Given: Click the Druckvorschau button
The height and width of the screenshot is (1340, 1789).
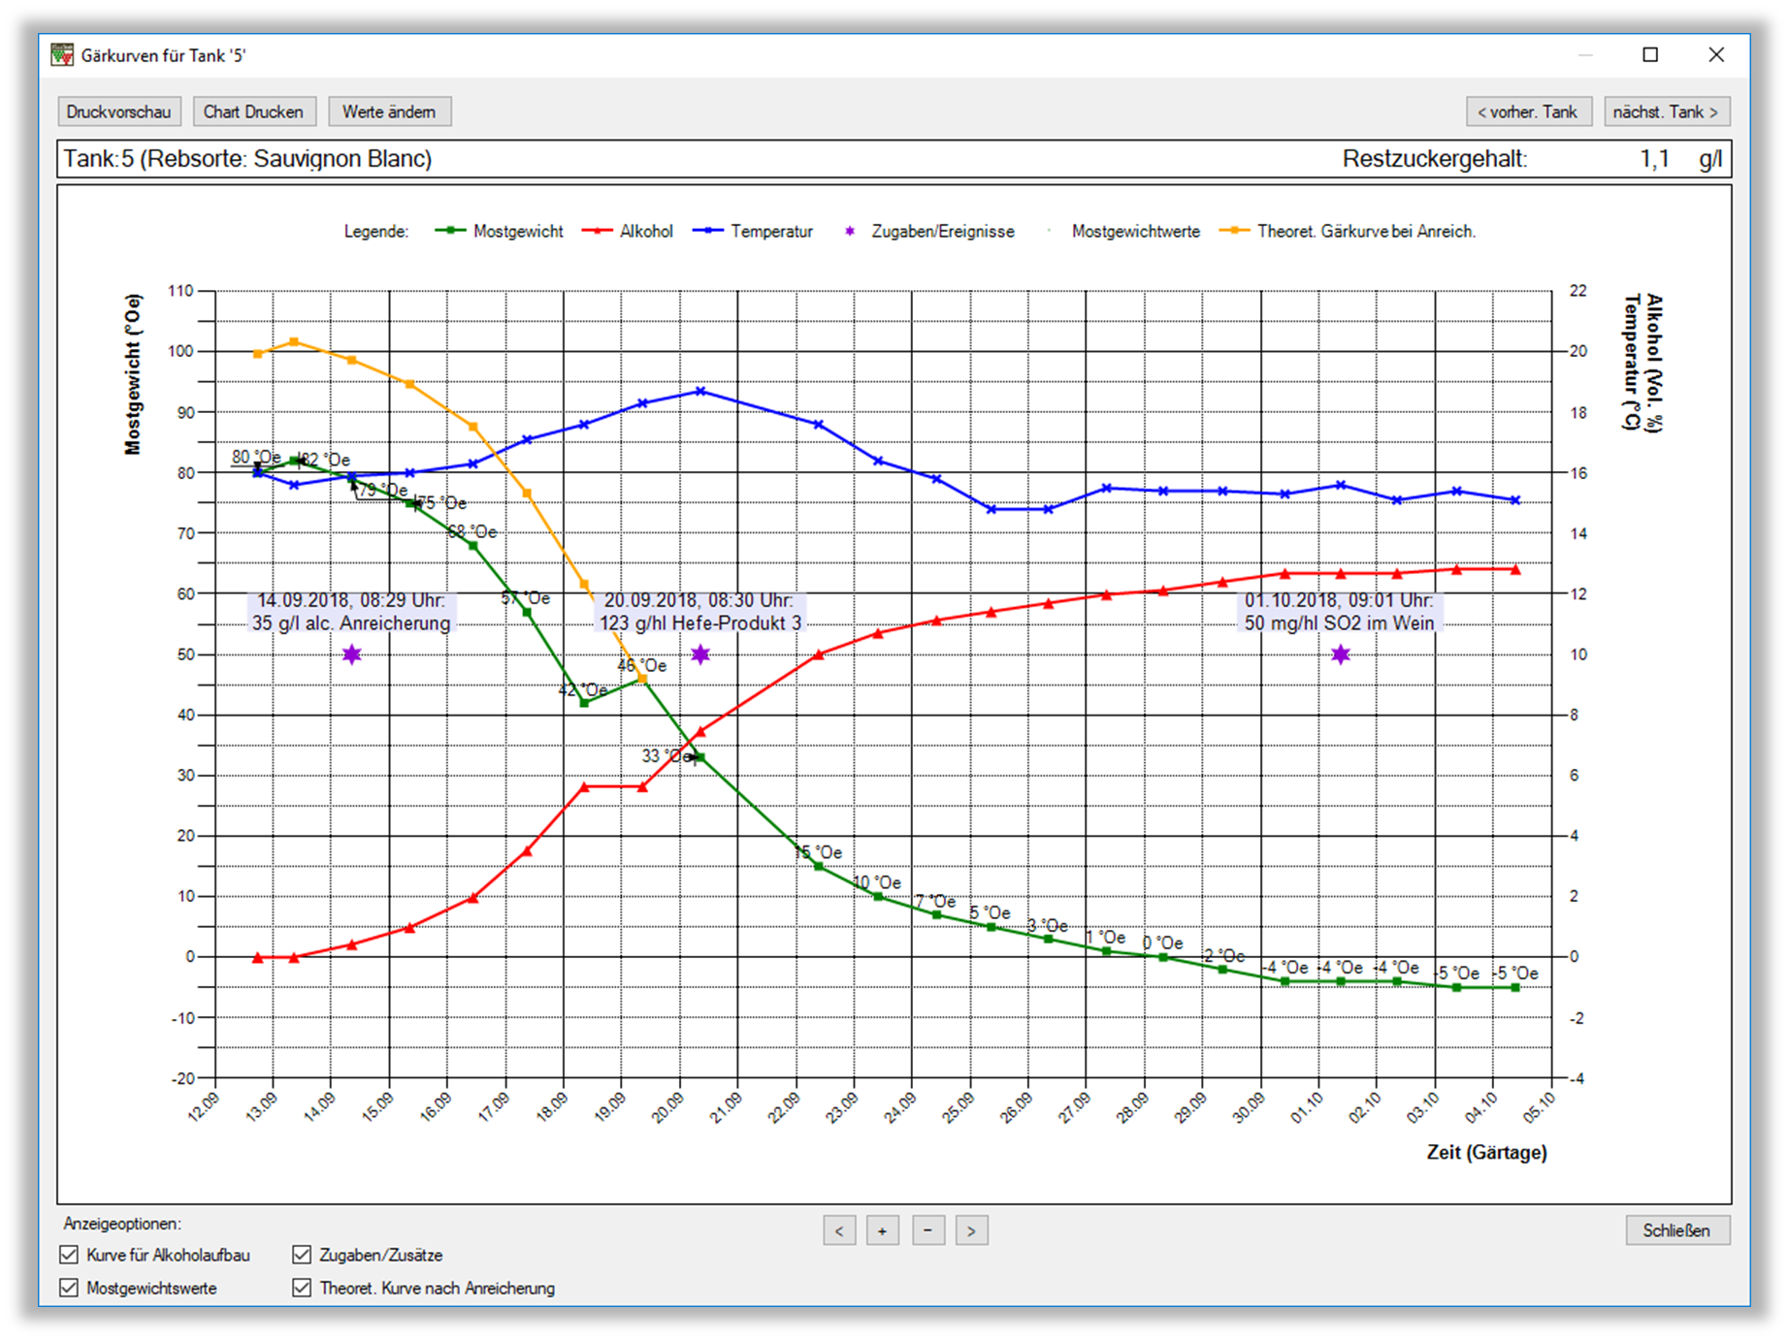Looking at the screenshot, I should click(118, 112).
